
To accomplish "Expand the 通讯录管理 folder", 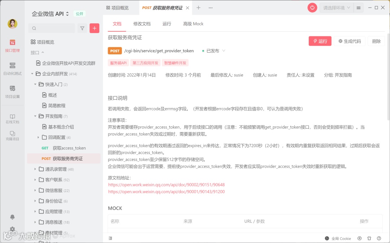I will [x=35, y=169].
